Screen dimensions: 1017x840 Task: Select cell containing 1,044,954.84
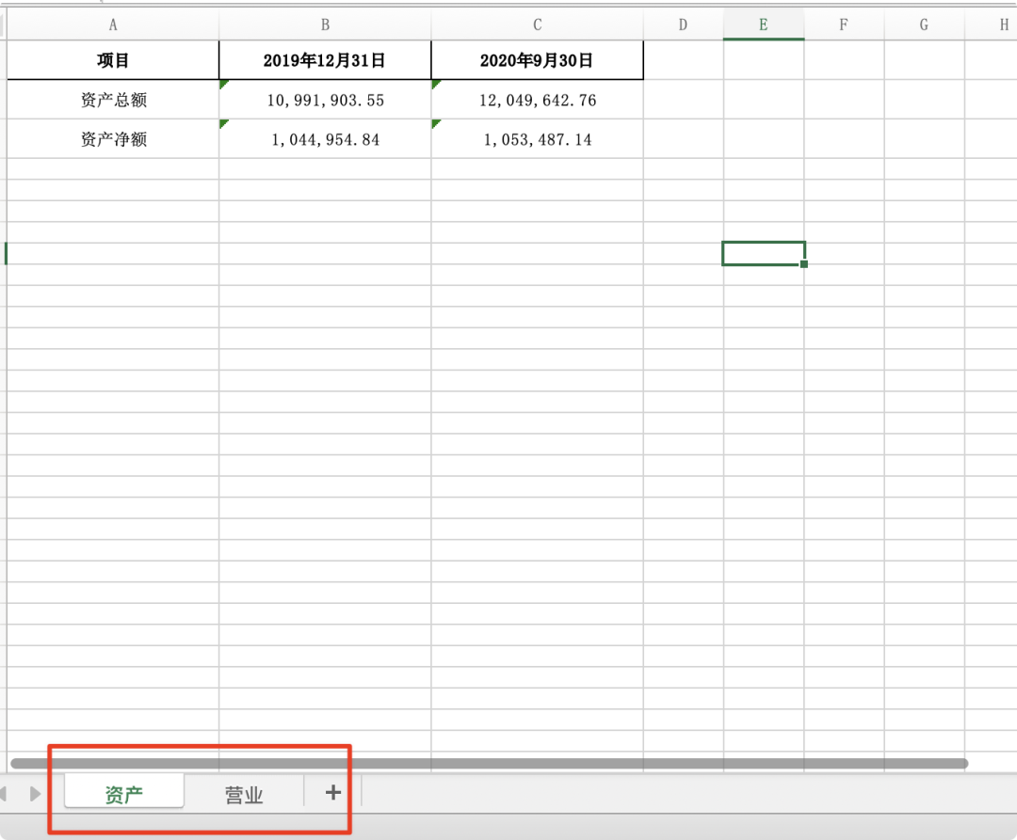(326, 140)
